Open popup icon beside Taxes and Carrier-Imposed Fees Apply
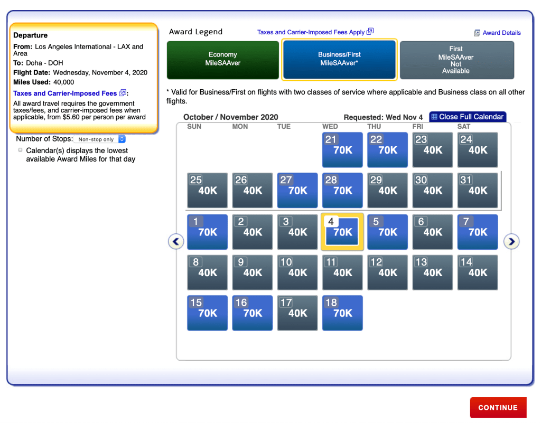This screenshot has width=541, height=423. point(370,32)
